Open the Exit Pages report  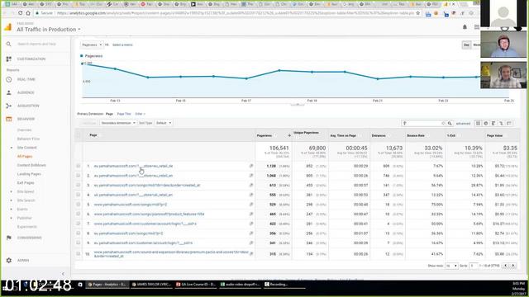26,183
